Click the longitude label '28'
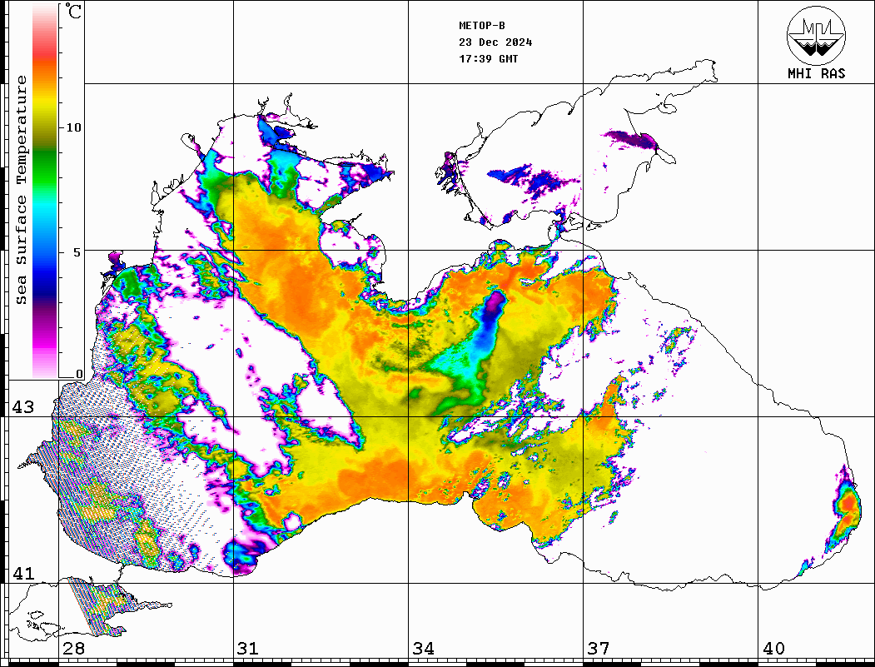Screen dimensions: 875x667 tap(73, 649)
